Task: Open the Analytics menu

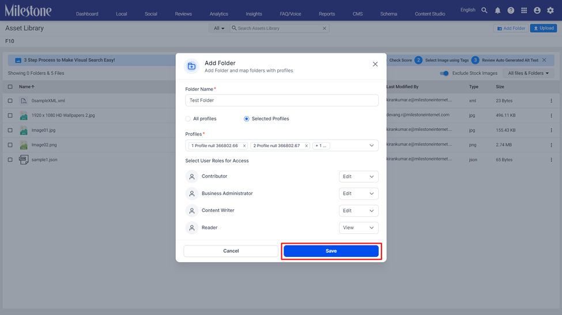Action: pyautogui.click(x=218, y=14)
